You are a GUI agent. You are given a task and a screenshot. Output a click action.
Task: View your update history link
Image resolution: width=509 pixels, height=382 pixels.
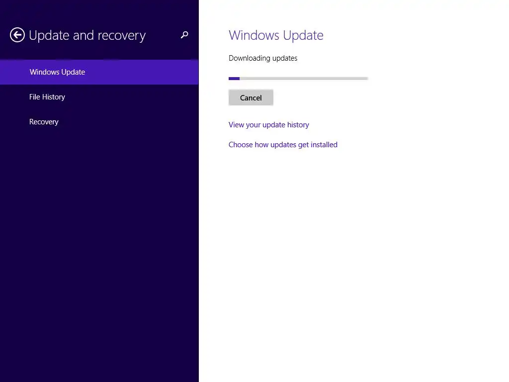(x=269, y=125)
